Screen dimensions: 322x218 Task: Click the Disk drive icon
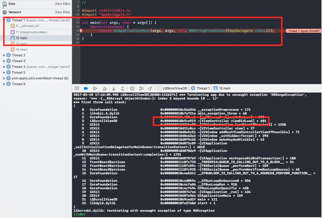pos(5,4)
